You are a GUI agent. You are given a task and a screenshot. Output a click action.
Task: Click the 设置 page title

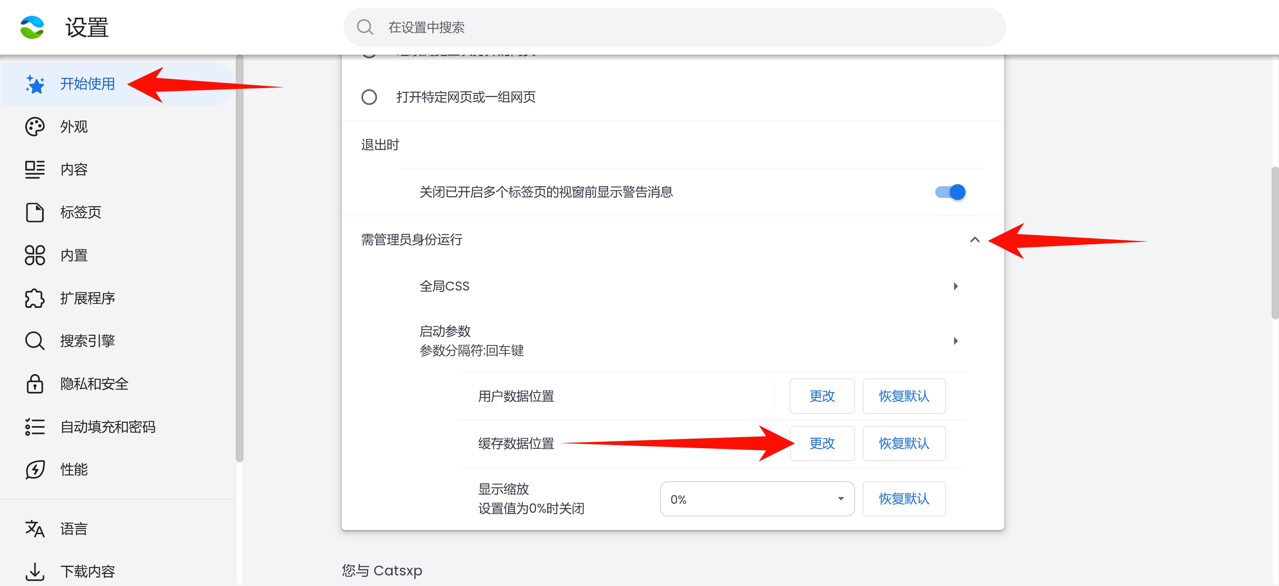point(87,27)
